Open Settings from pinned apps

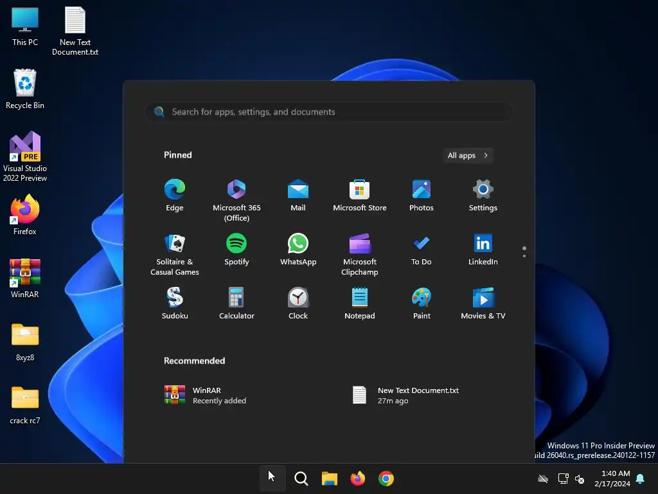coord(483,196)
